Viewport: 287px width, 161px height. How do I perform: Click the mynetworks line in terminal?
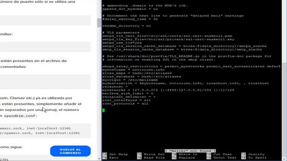(168, 90)
